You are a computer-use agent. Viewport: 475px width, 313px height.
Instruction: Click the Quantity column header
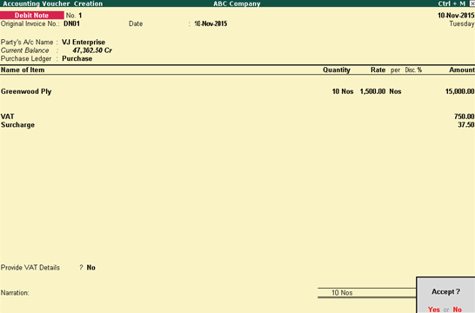coord(337,70)
